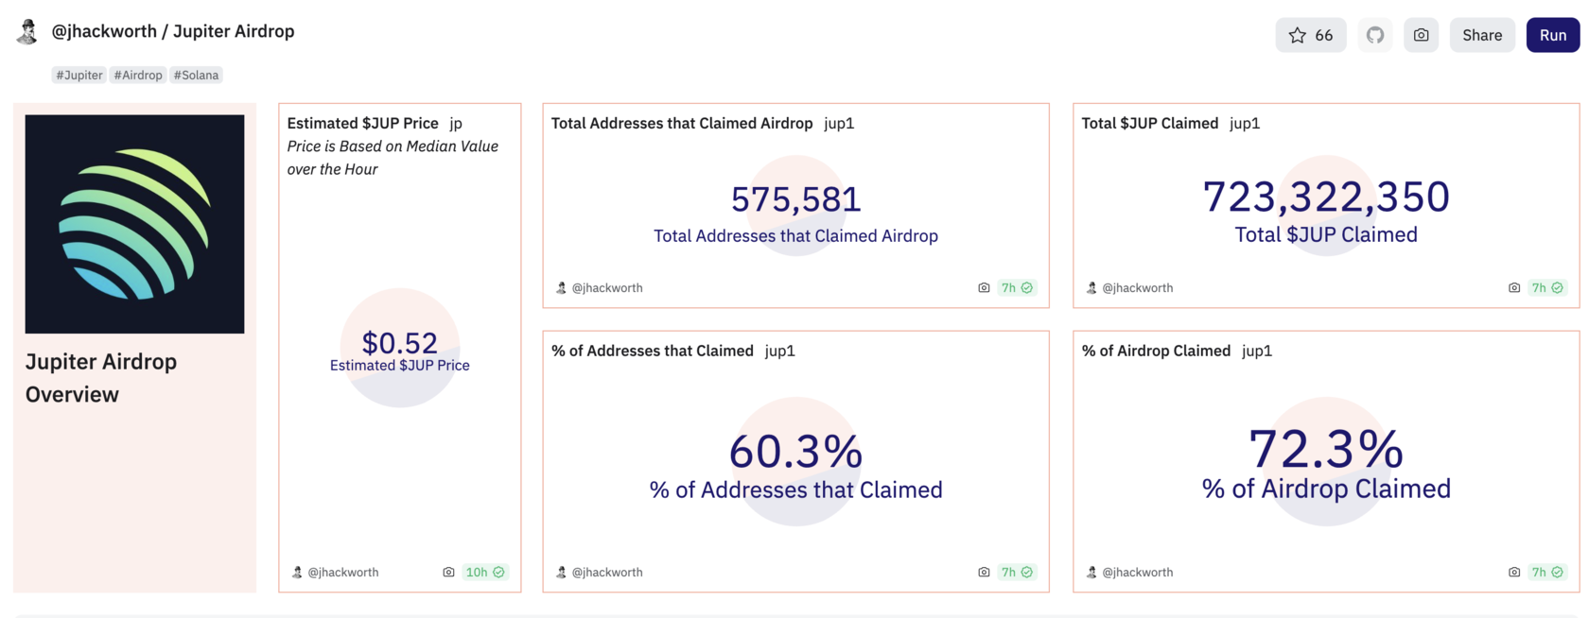
Task: Click camera icon on % of Airdrop Claimed card
Action: [x=1513, y=572]
